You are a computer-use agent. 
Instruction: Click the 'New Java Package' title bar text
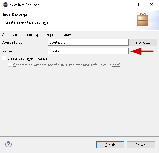click(x=24, y=5)
